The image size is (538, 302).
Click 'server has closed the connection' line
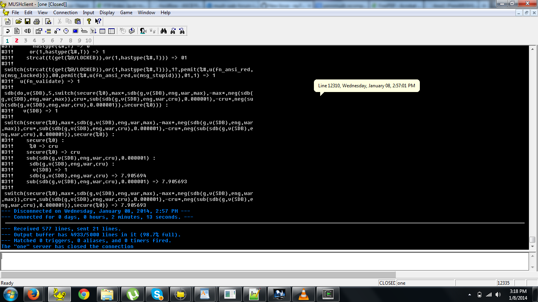67,247
